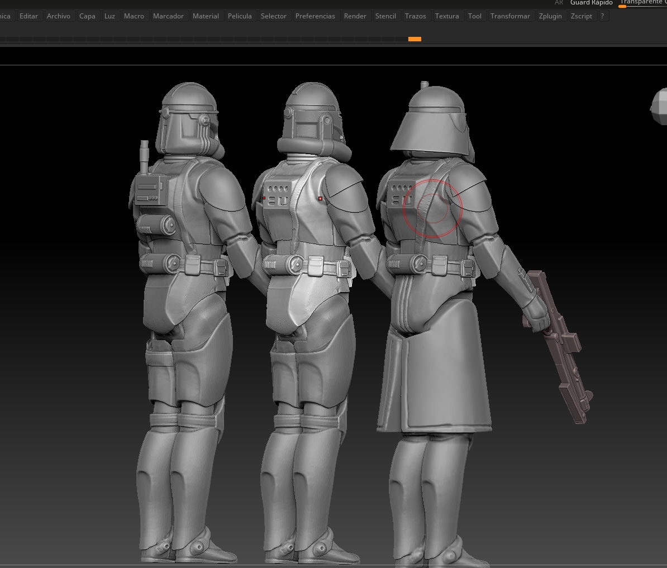The image size is (667, 568).
Task: Click the backpack antenna on the left trooper
Action: click(x=145, y=156)
